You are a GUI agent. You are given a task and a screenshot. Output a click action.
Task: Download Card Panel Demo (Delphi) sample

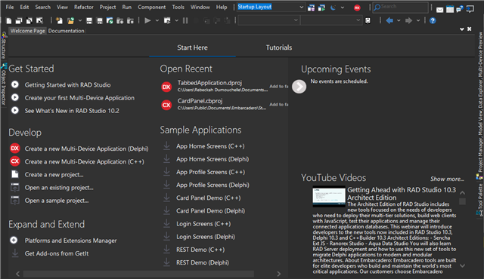pos(210,211)
